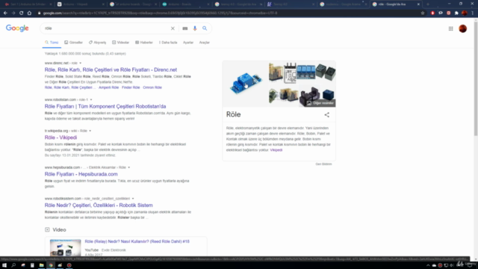Image resolution: width=478 pixels, height=269 pixels.
Task: Open the Windows Start button
Action: pyautogui.click(x=4, y=265)
